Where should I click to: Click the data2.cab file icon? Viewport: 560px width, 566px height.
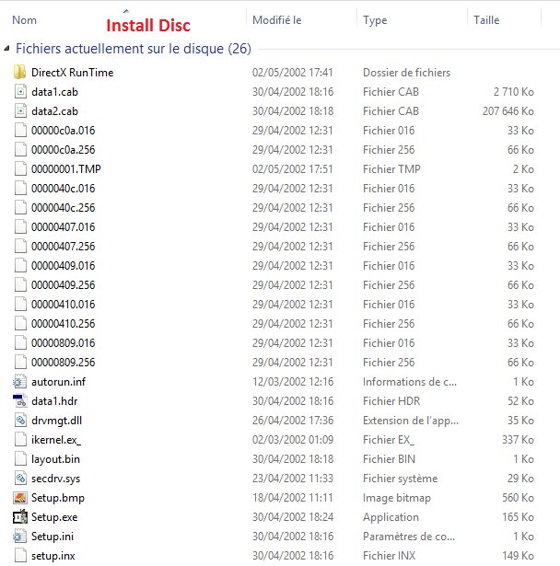click(x=20, y=110)
